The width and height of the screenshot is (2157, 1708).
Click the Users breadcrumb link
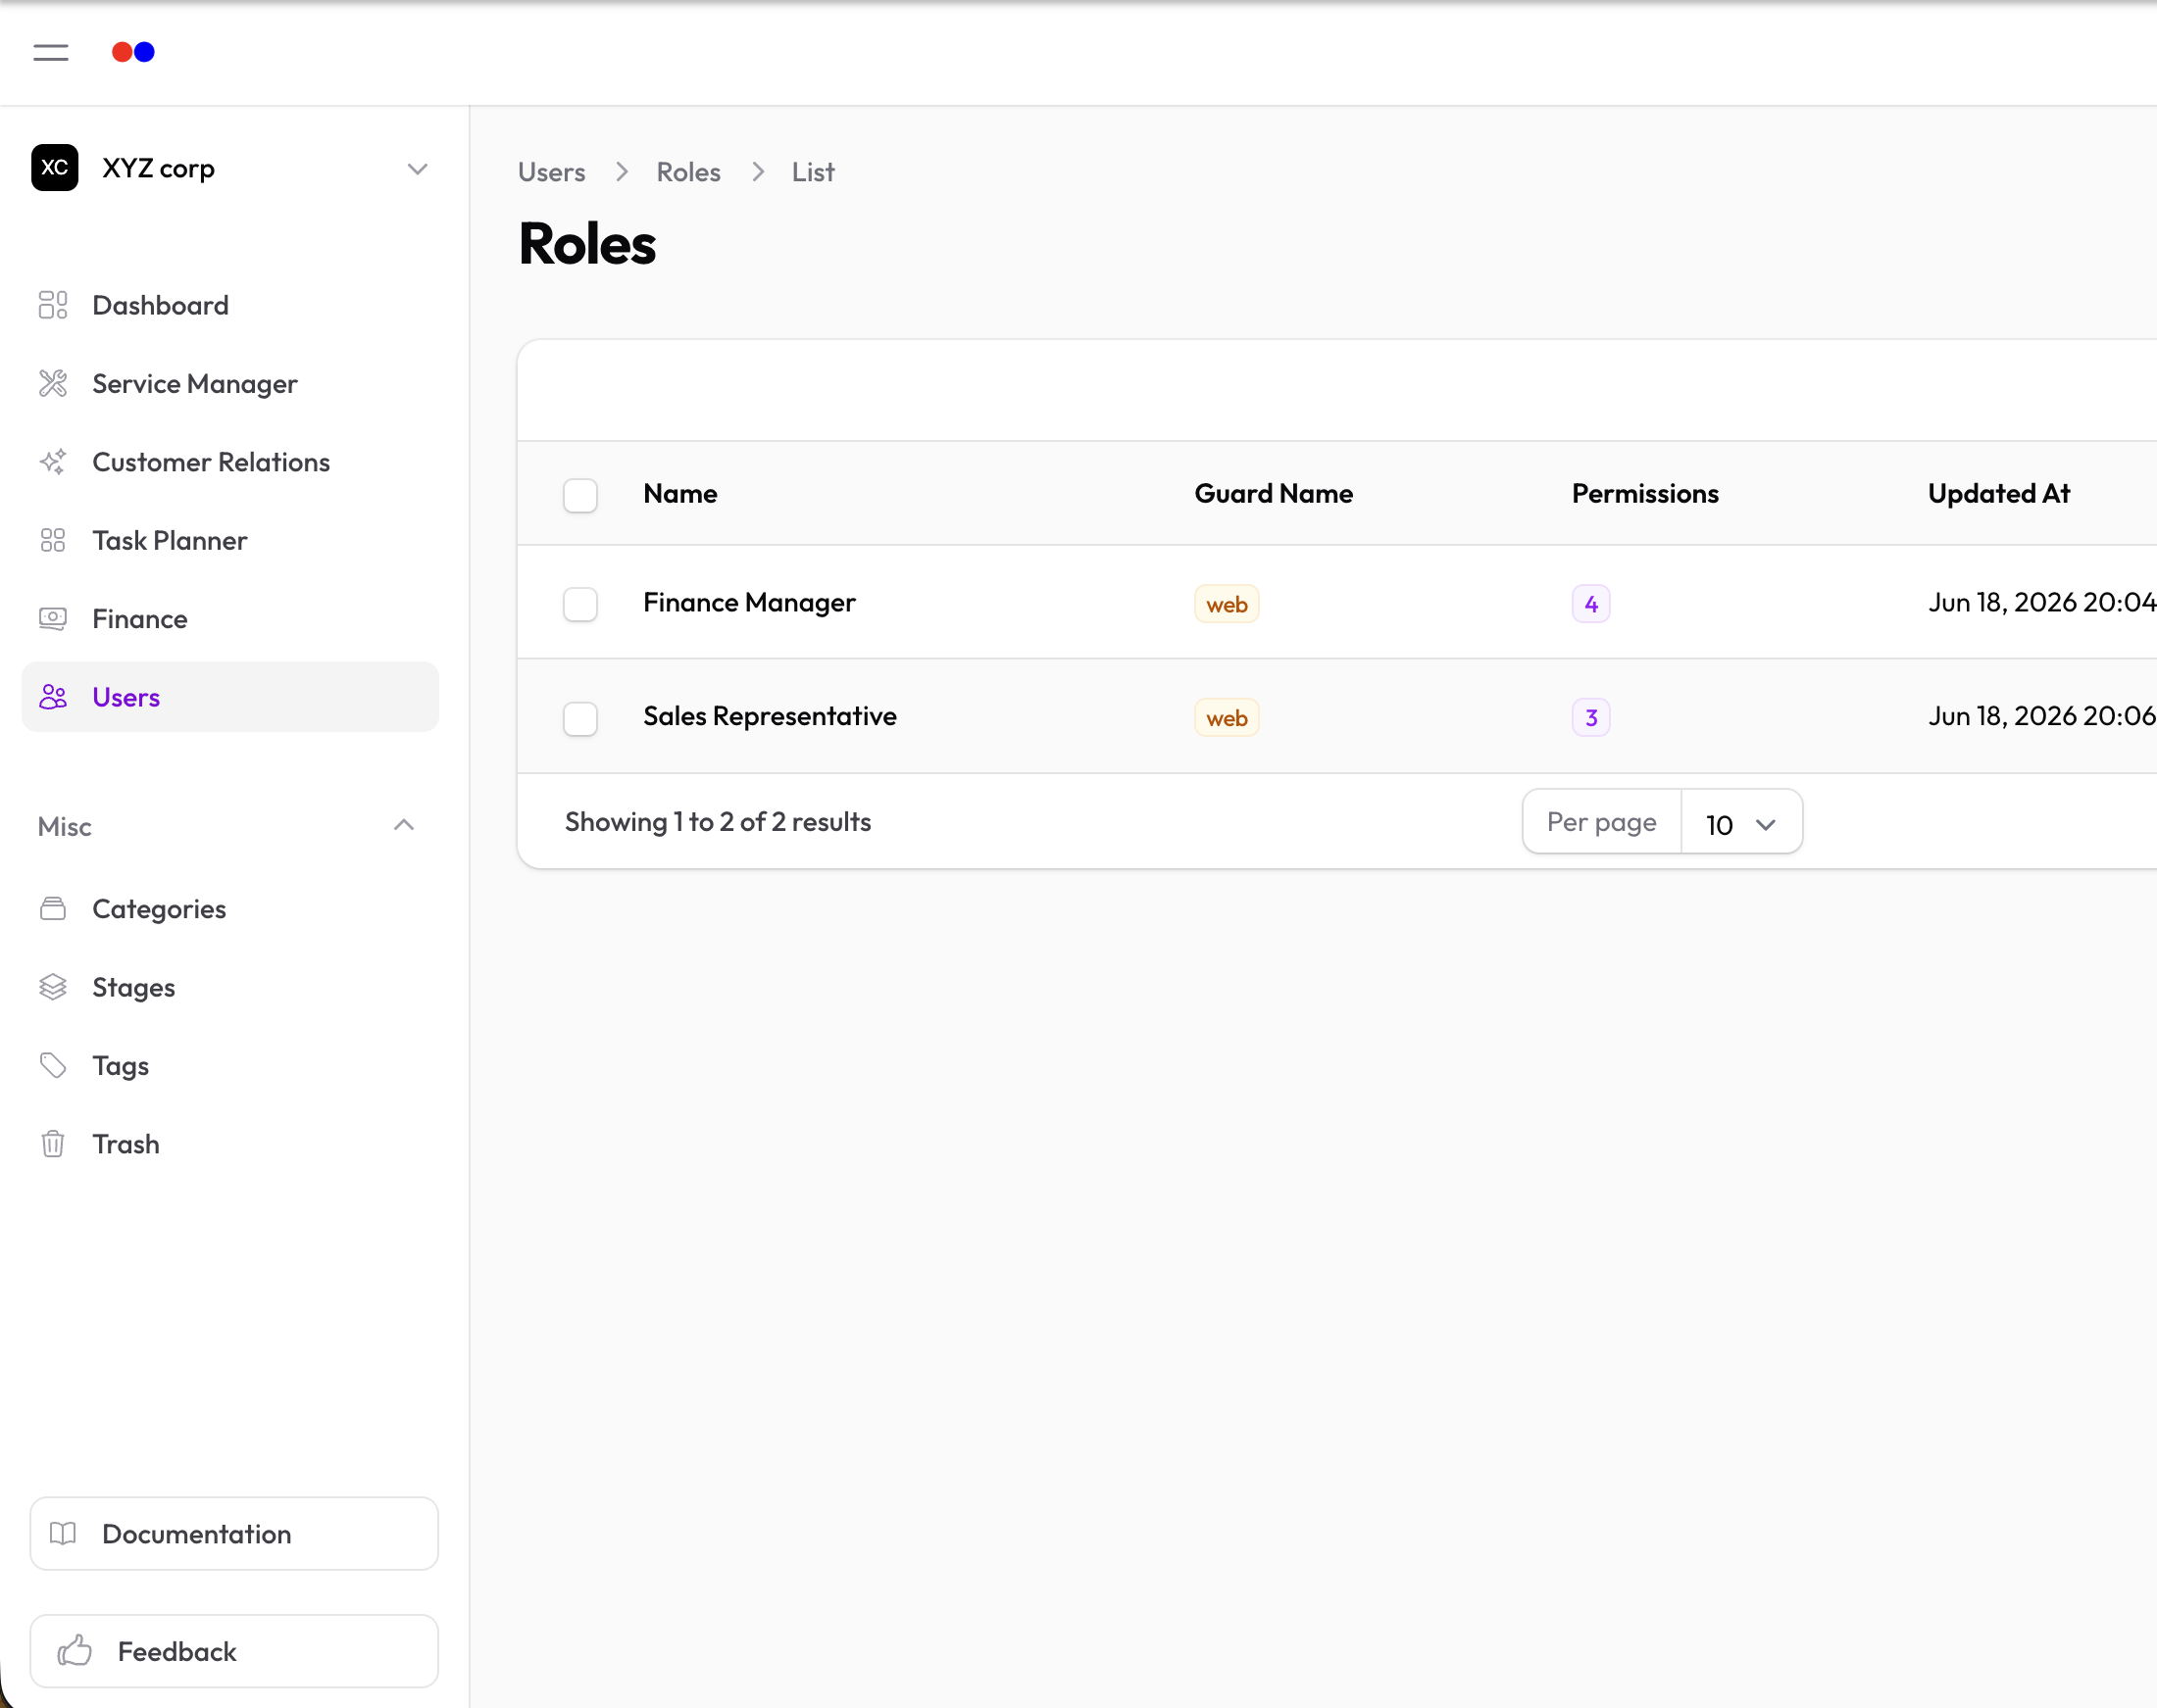(551, 172)
